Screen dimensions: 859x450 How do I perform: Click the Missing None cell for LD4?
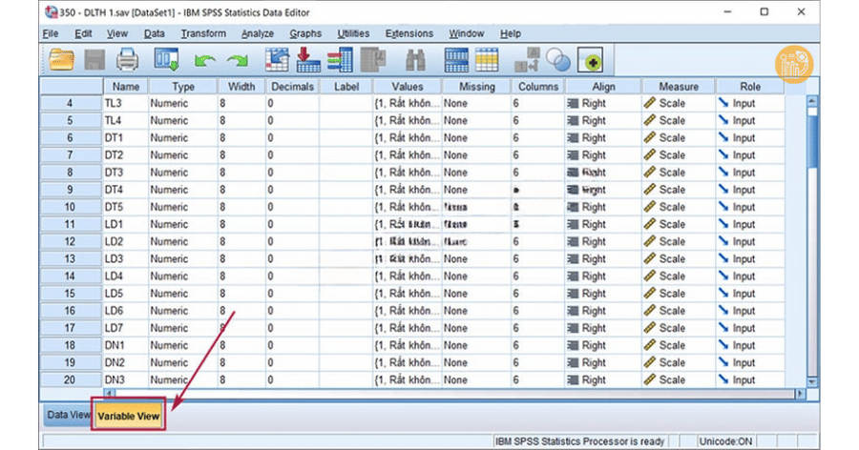pos(476,276)
